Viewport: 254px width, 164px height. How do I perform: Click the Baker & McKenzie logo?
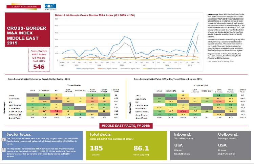pos(19,6)
